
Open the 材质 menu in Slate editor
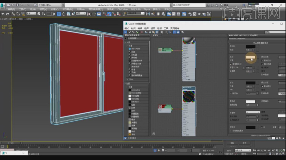[x=133, y=28]
